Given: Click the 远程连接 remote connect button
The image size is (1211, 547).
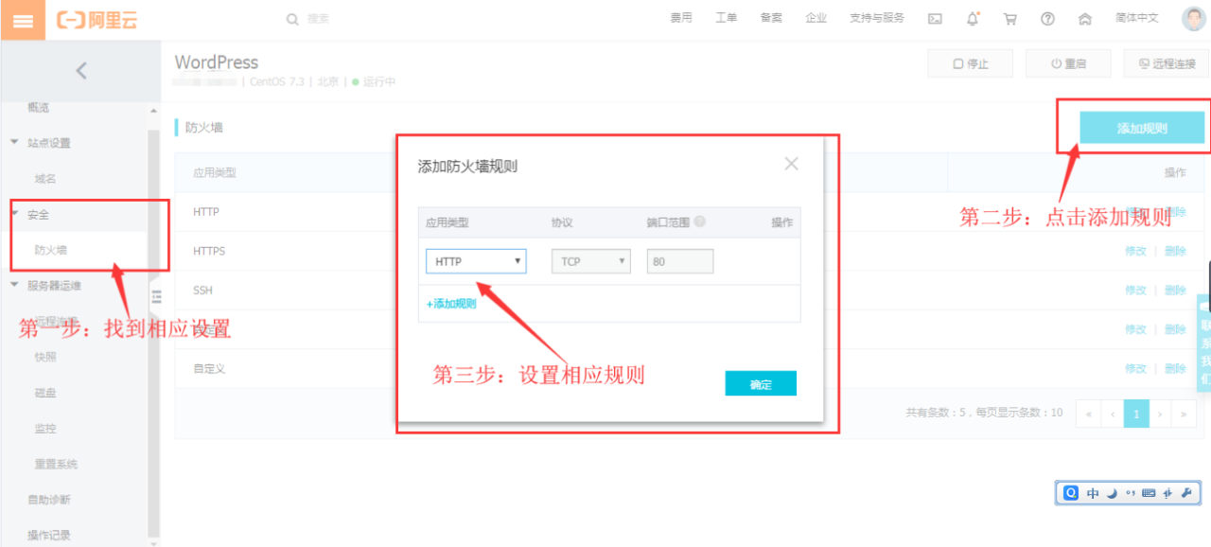Looking at the screenshot, I should [1167, 64].
